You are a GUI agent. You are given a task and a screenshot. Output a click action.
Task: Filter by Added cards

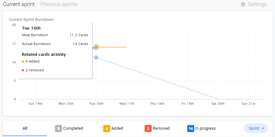[117, 128]
